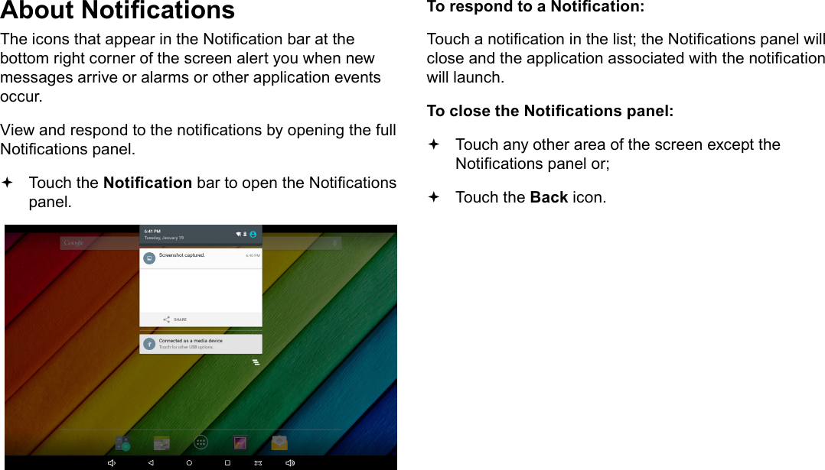Dismiss all notifications with the clear icon

[x=256, y=363]
